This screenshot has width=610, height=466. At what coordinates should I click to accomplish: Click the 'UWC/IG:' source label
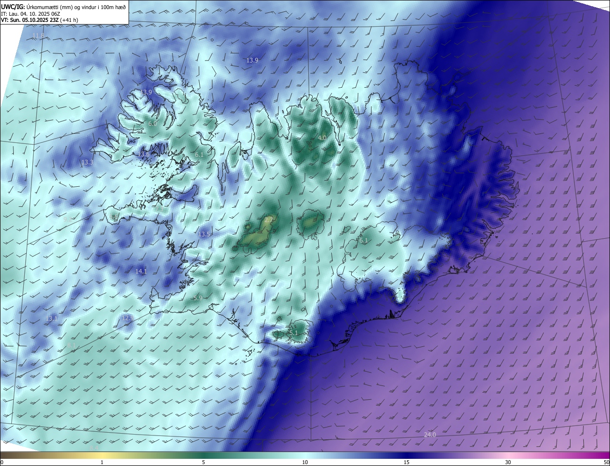point(13,7)
